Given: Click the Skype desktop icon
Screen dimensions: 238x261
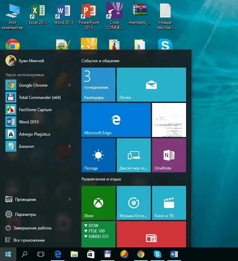Looking at the screenshot, I should [x=165, y=44].
